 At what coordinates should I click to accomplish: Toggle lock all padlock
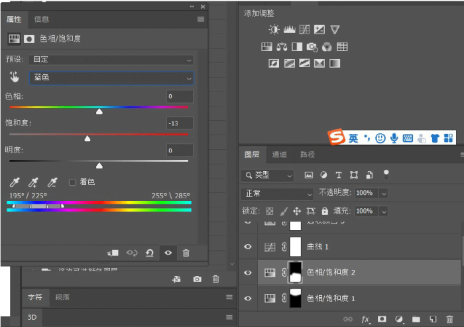325,211
